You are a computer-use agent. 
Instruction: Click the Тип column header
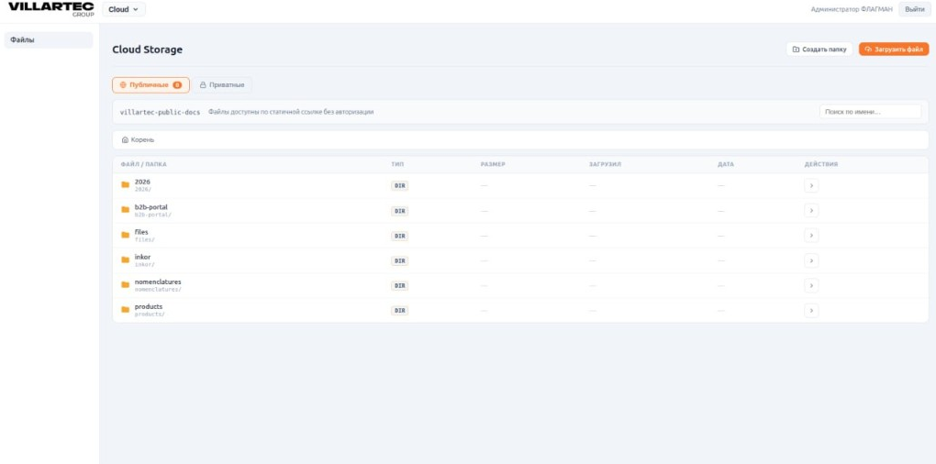397,164
